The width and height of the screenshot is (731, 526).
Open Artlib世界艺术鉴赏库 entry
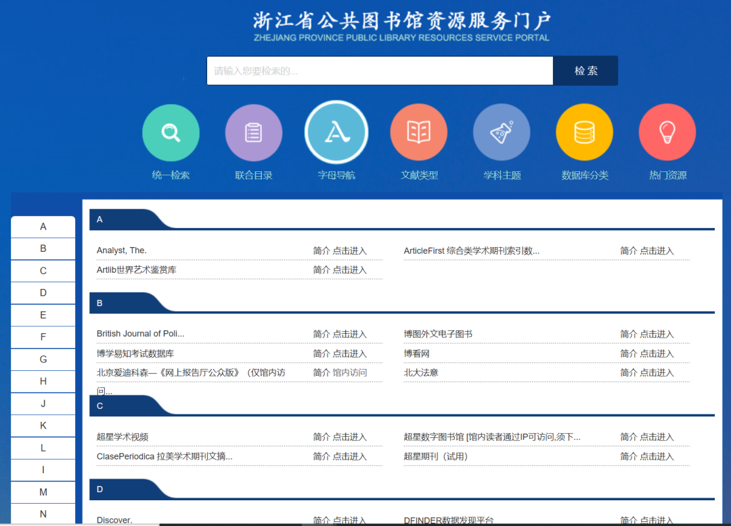pyautogui.click(x=136, y=270)
